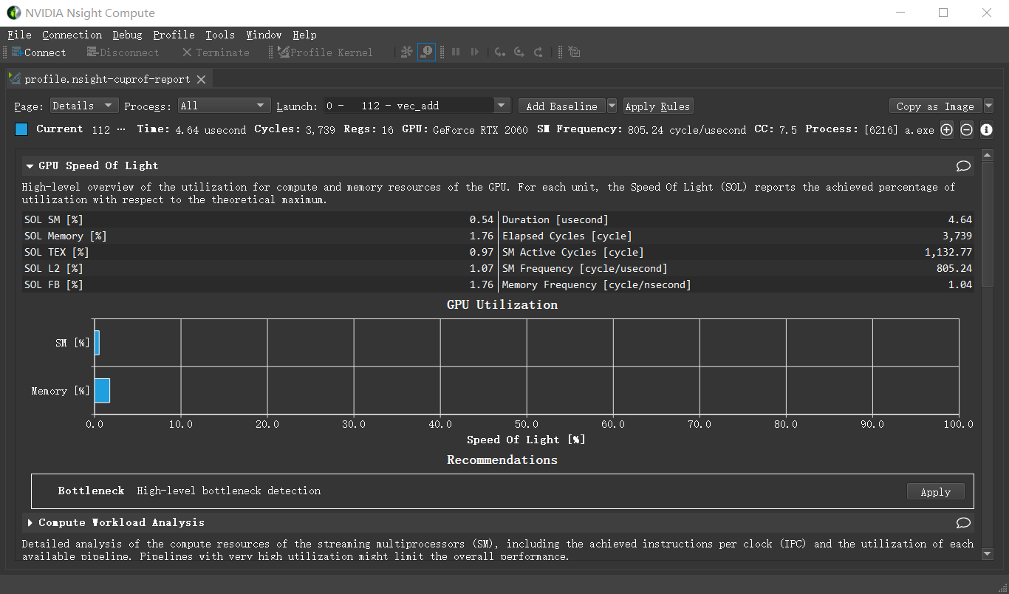The width and height of the screenshot is (1009, 594).
Task: Click the info circle icon
Action: pyautogui.click(x=987, y=130)
